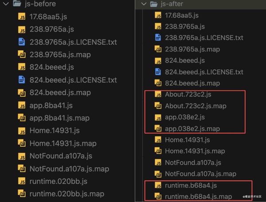Click JS icon of Home.14931.js in js-before
The width and height of the screenshot is (266, 202).
pos(22,131)
